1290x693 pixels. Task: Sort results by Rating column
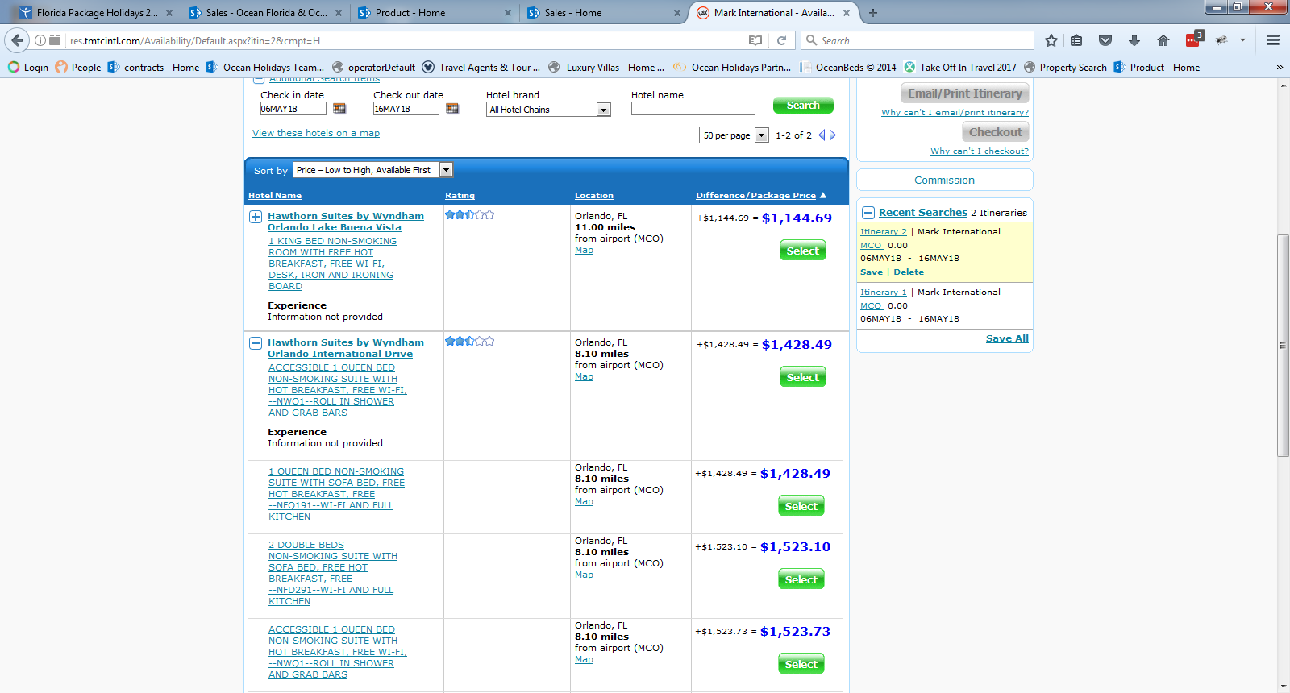[x=460, y=196]
